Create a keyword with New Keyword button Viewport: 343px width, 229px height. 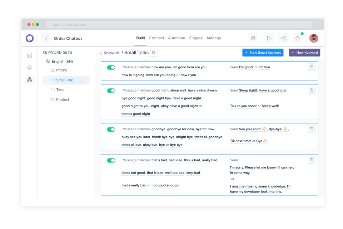(x=304, y=52)
